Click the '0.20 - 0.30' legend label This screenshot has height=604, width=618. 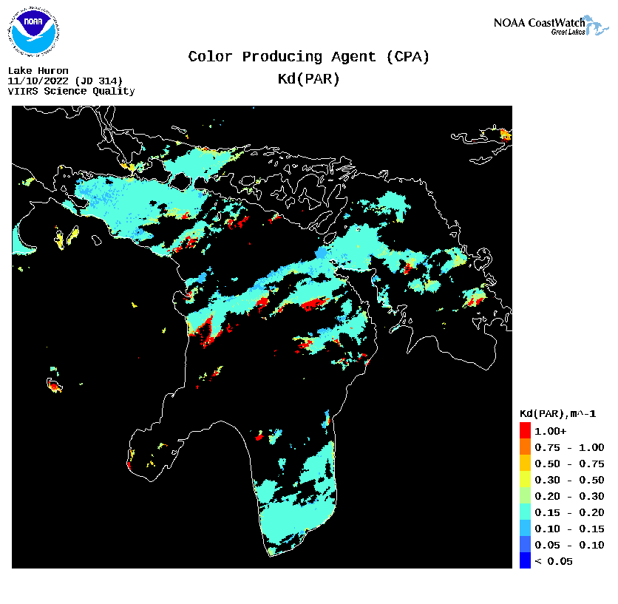569,496
